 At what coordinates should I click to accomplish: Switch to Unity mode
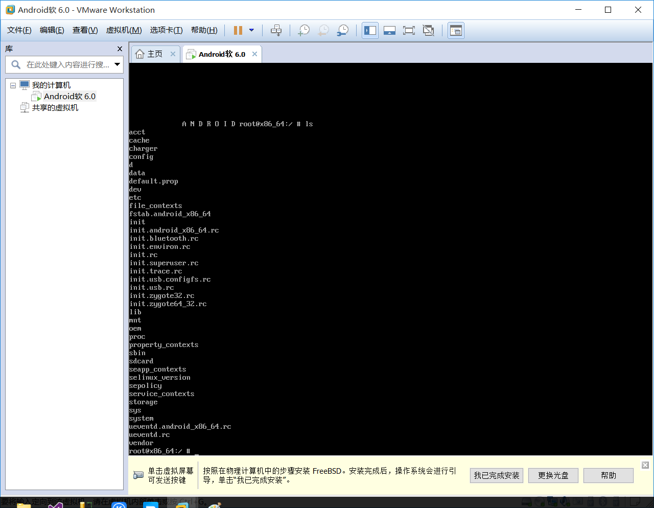pyautogui.click(x=428, y=30)
